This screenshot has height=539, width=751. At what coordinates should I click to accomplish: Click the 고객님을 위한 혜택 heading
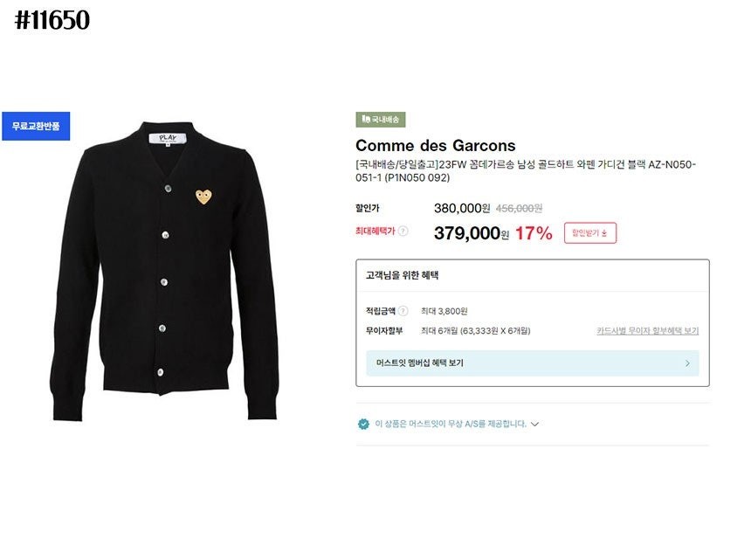click(402, 275)
